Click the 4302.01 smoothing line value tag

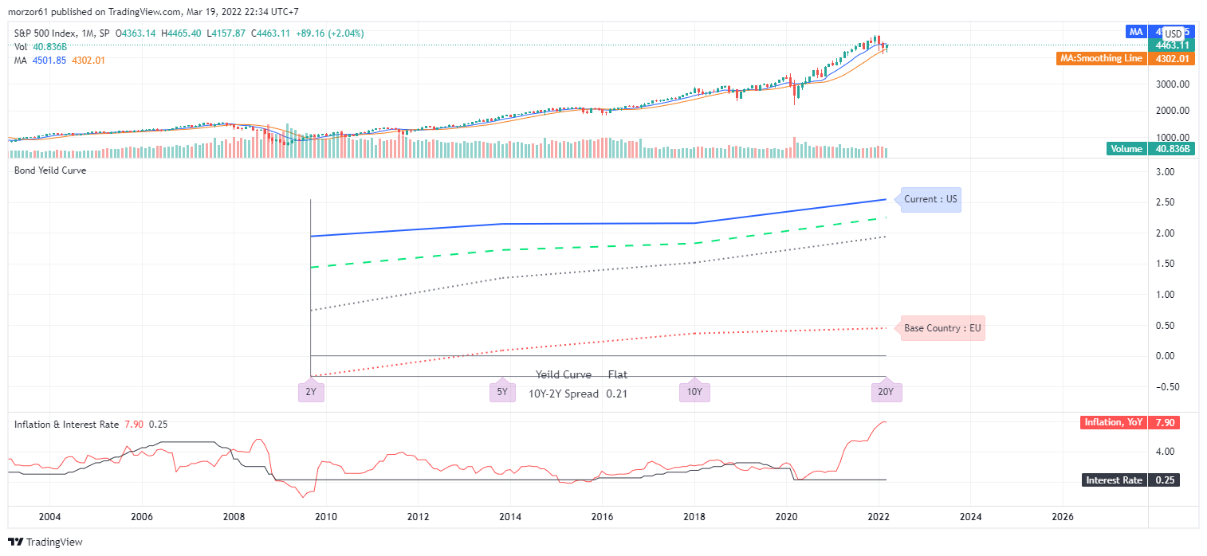[x=1173, y=58]
